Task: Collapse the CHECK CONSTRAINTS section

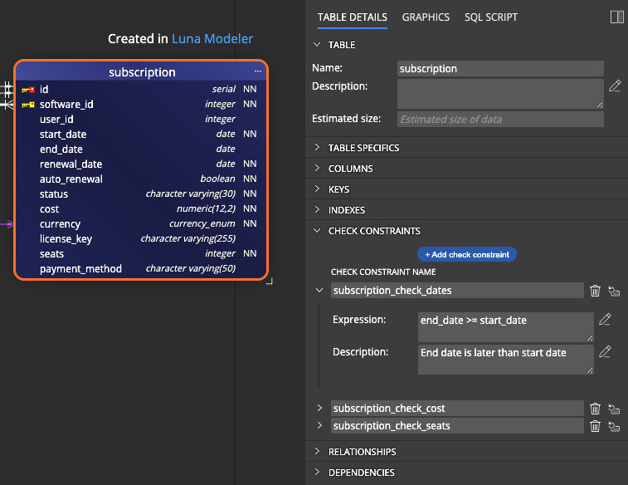Action: 317,231
